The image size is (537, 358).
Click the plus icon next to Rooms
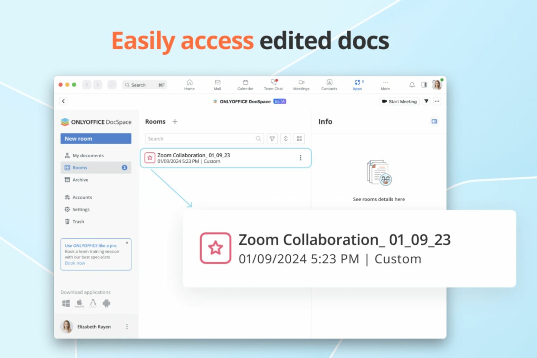175,121
